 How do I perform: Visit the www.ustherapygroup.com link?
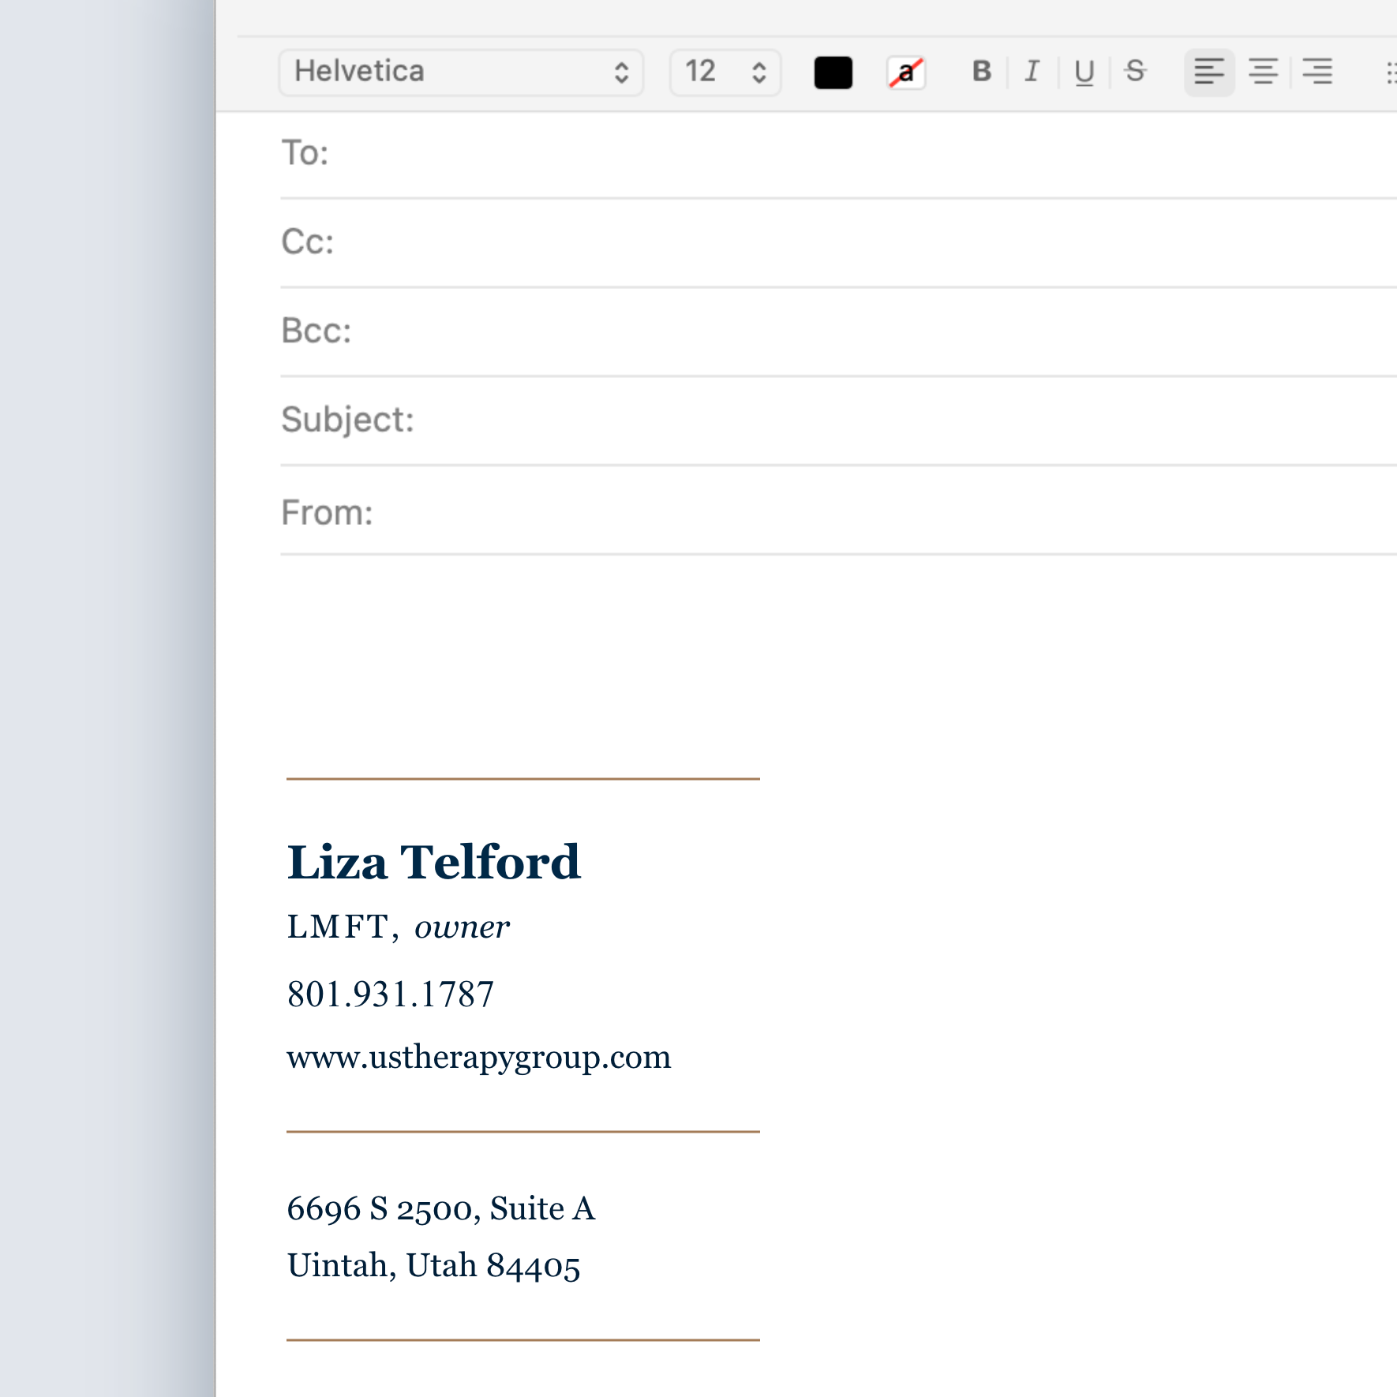(480, 1057)
